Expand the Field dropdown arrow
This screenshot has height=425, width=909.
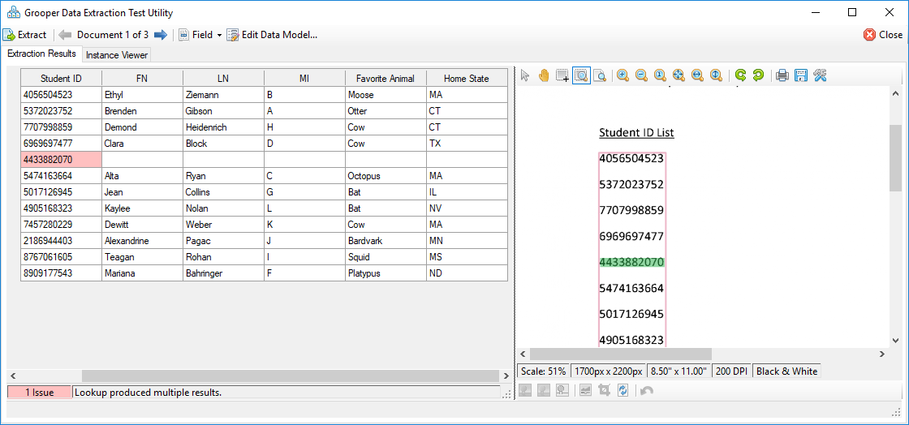tap(219, 35)
